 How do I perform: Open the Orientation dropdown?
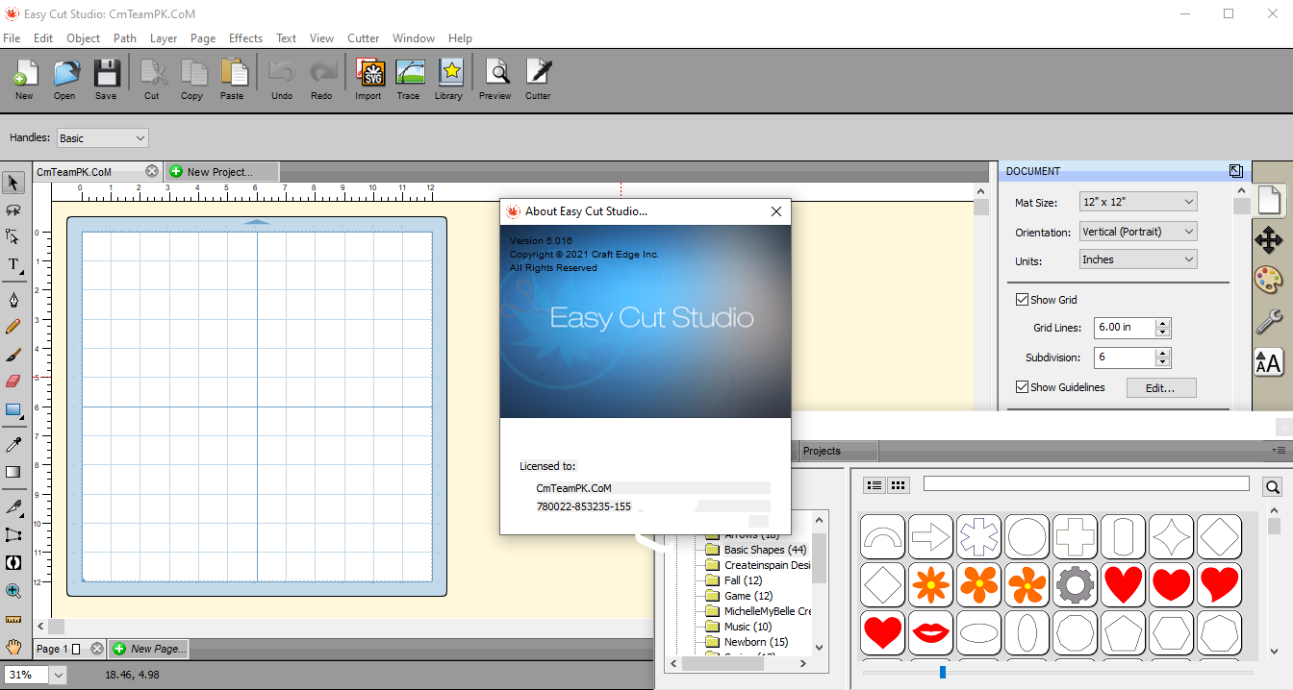click(1138, 232)
